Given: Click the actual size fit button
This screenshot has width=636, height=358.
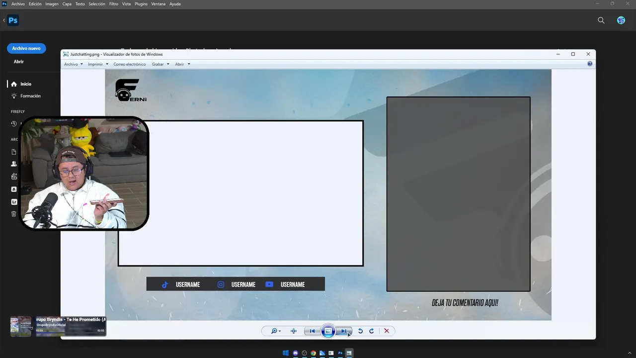Looking at the screenshot, I should (294, 331).
